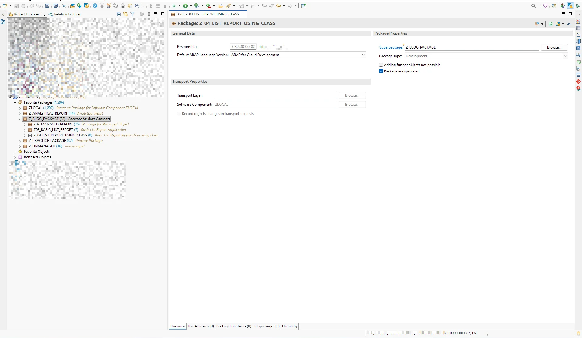Click the magnifier Search icon in top toolbar

click(533, 6)
